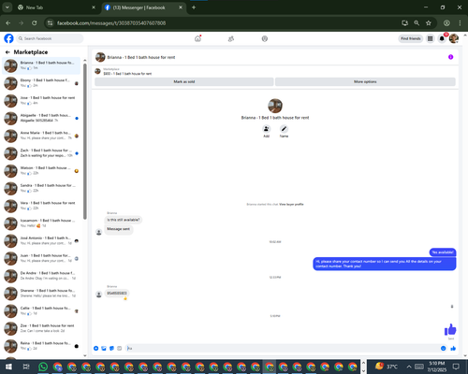Open Chrome three-dot menu

click(x=460, y=22)
